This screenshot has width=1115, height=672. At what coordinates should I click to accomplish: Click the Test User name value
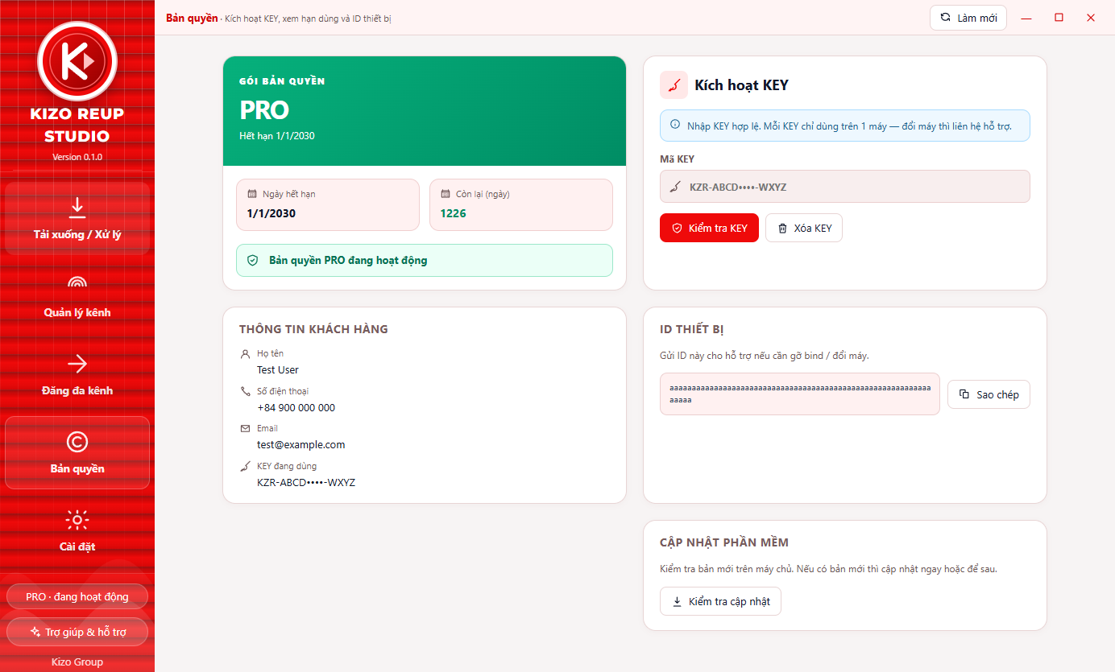(x=278, y=370)
